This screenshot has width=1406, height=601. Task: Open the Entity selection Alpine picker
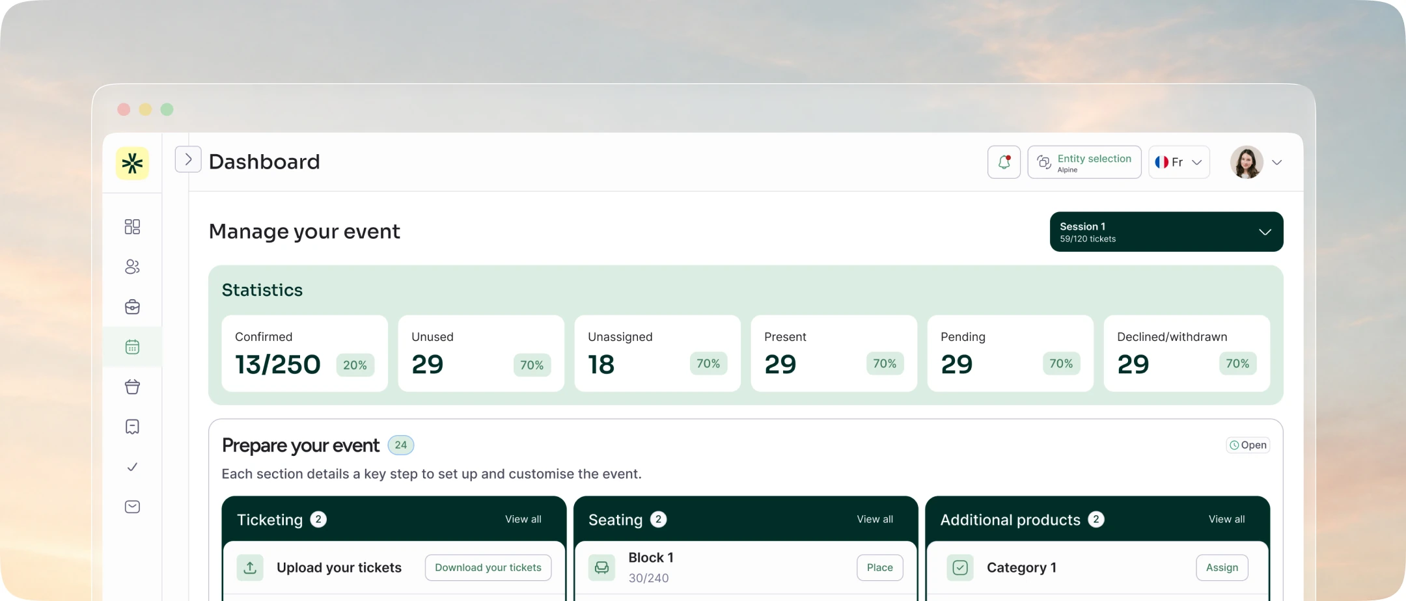[x=1084, y=162]
